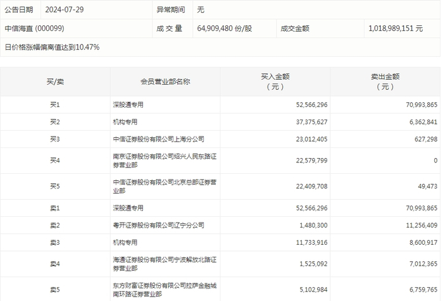Click the 买2 row label
The width and height of the screenshot is (443, 301).
[x=55, y=122]
